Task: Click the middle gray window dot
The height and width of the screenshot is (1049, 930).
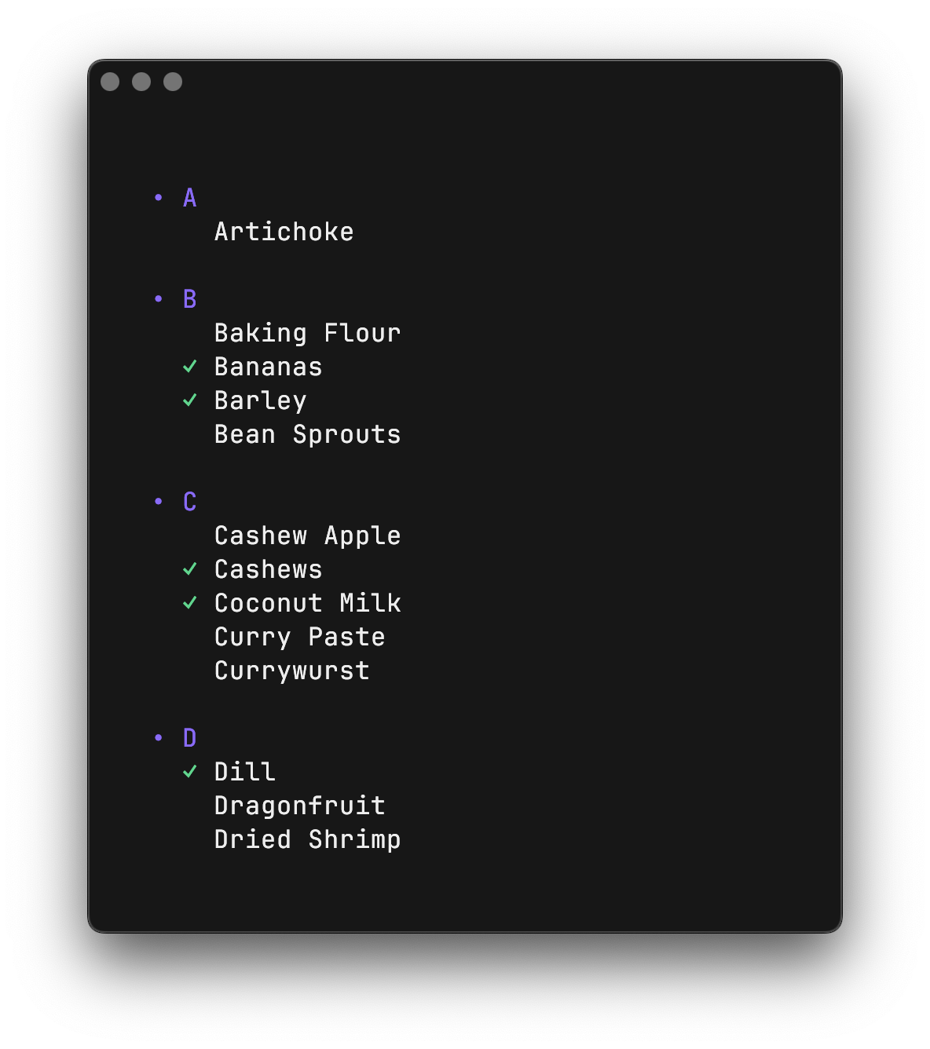Action: pos(141,82)
